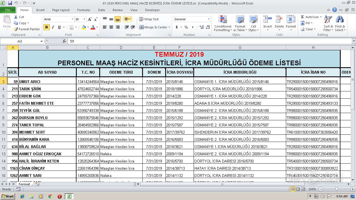Click the Format cells icon
Viewport: 356px width, 200px height.
tap(291, 19)
